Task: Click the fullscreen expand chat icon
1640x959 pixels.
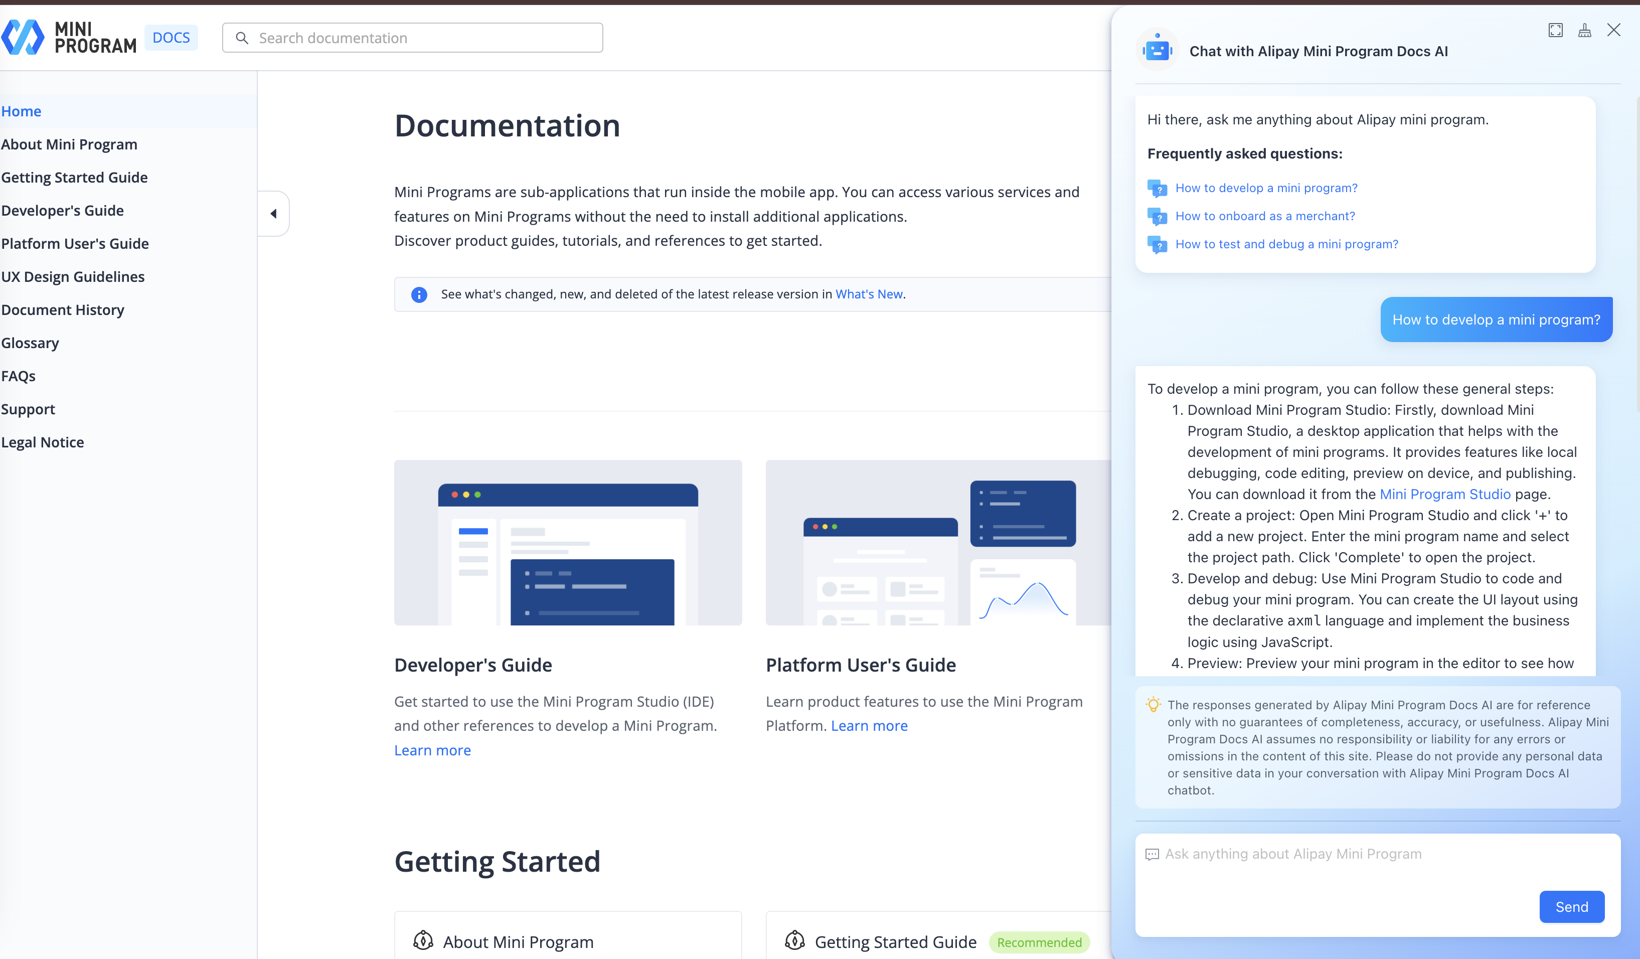Action: tap(1555, 30)
